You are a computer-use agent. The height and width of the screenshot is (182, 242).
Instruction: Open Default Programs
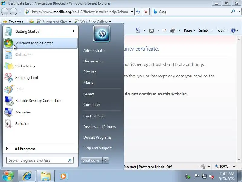[x=97, y=137]
